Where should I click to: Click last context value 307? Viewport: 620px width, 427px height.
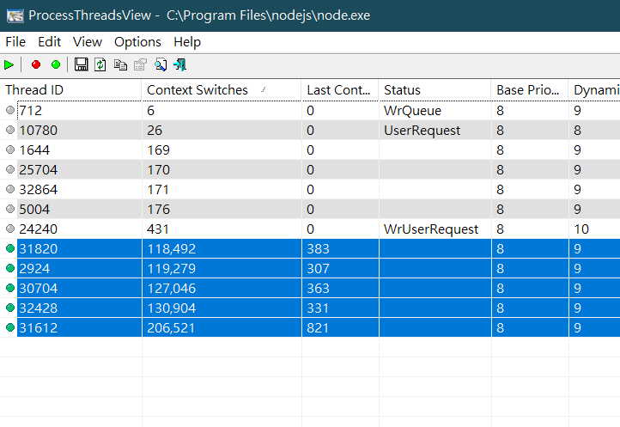pos(318,269)
